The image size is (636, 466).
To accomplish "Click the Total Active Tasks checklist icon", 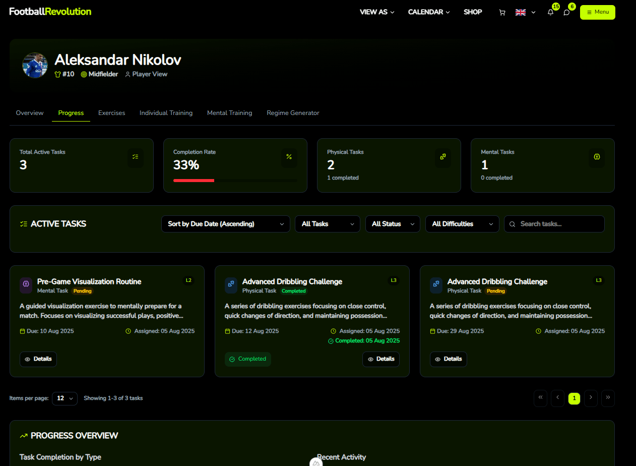I will [135, 157].
